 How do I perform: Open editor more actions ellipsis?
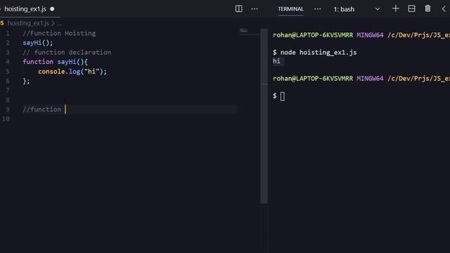(x=255, y=9)
